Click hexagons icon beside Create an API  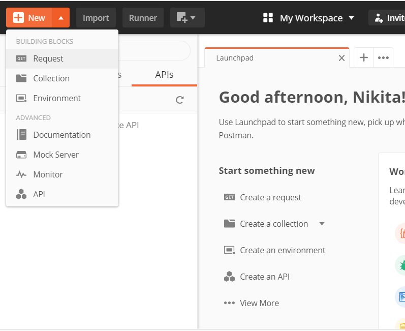coord(229,277)
